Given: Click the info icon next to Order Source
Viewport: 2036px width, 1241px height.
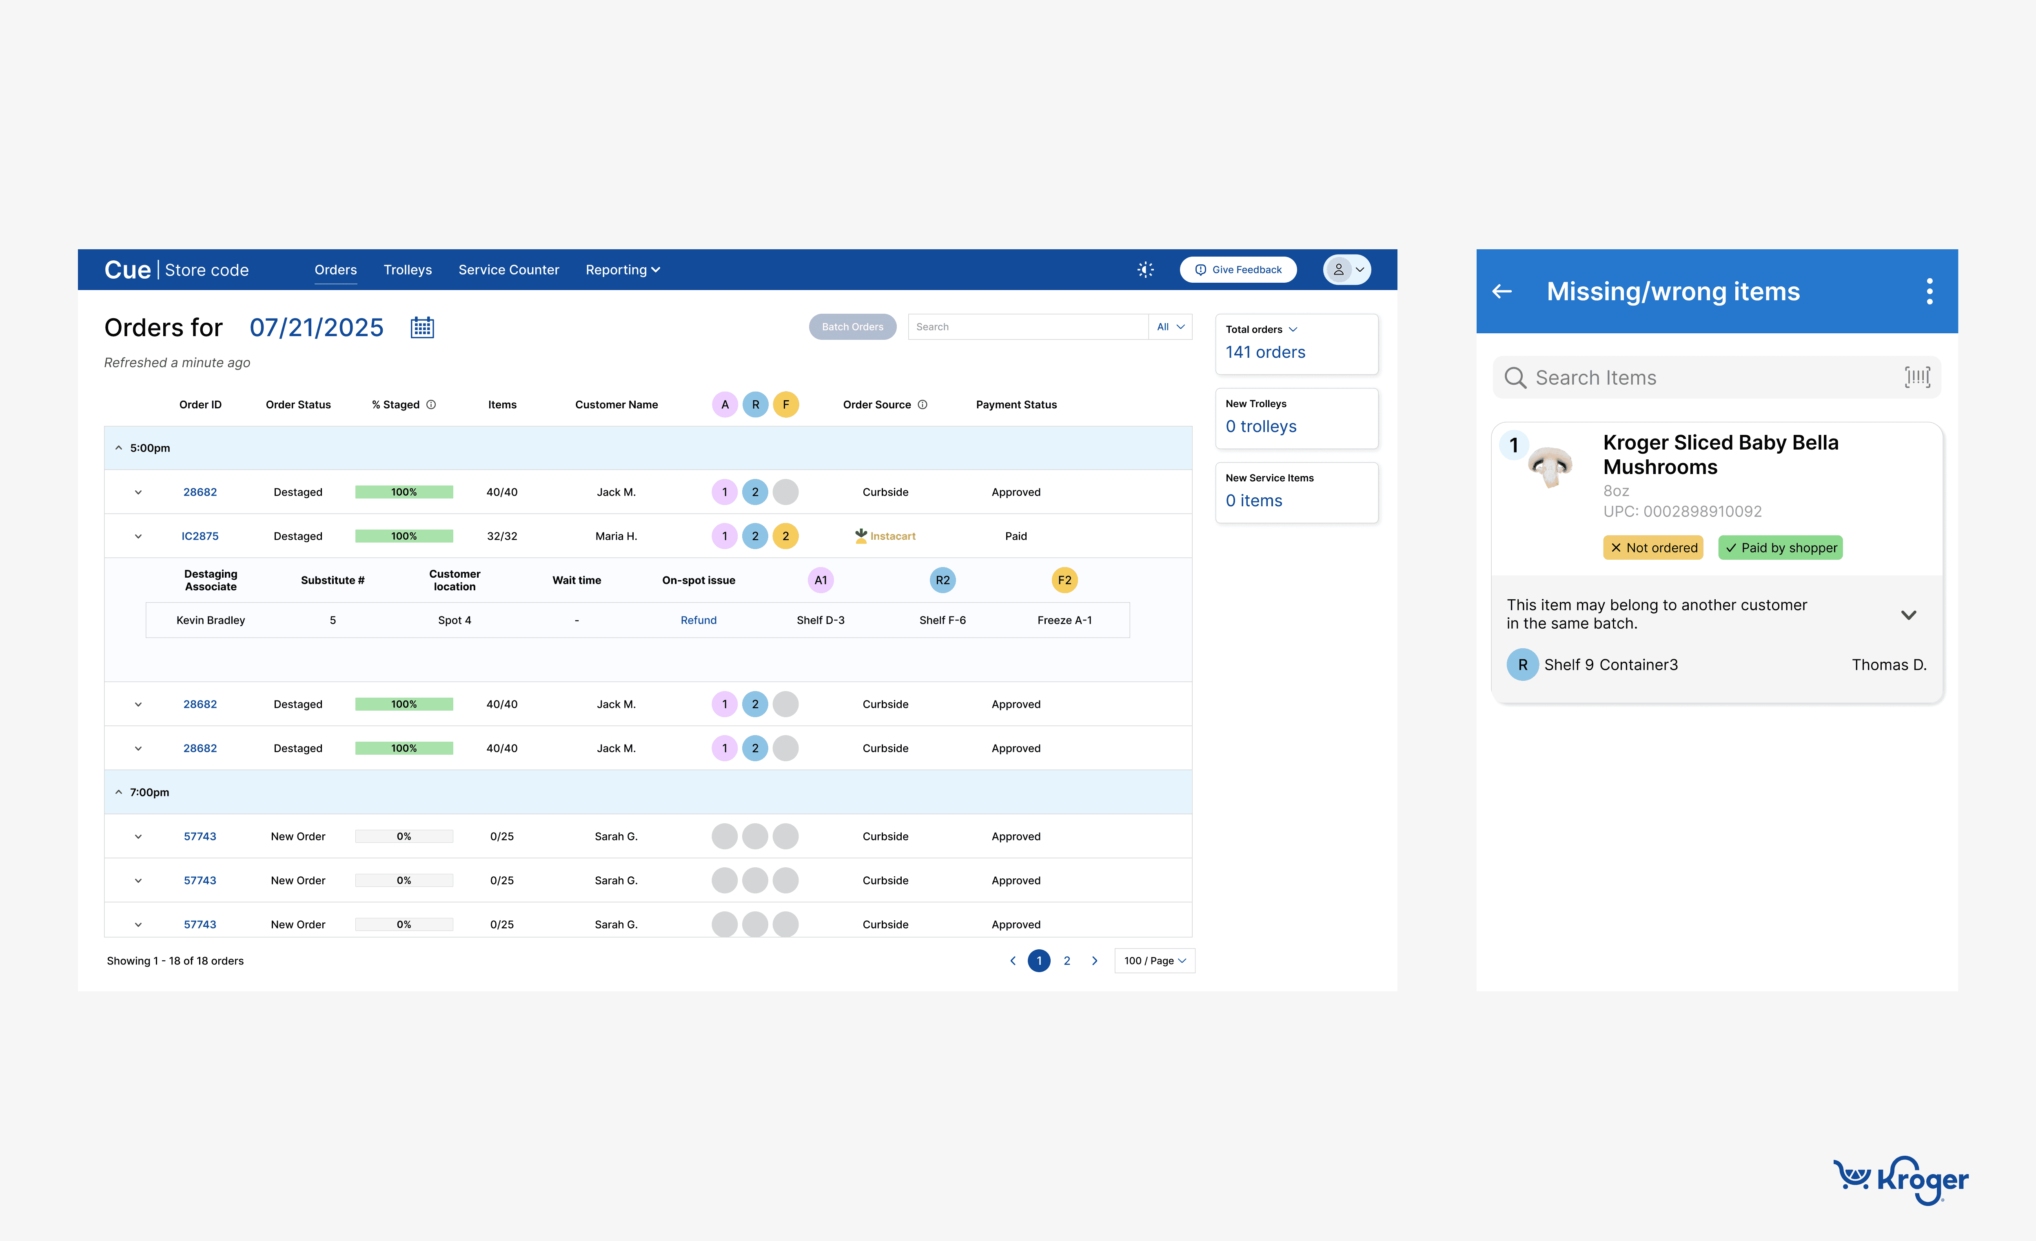Looking at the screenshot, I should [923, 405].
